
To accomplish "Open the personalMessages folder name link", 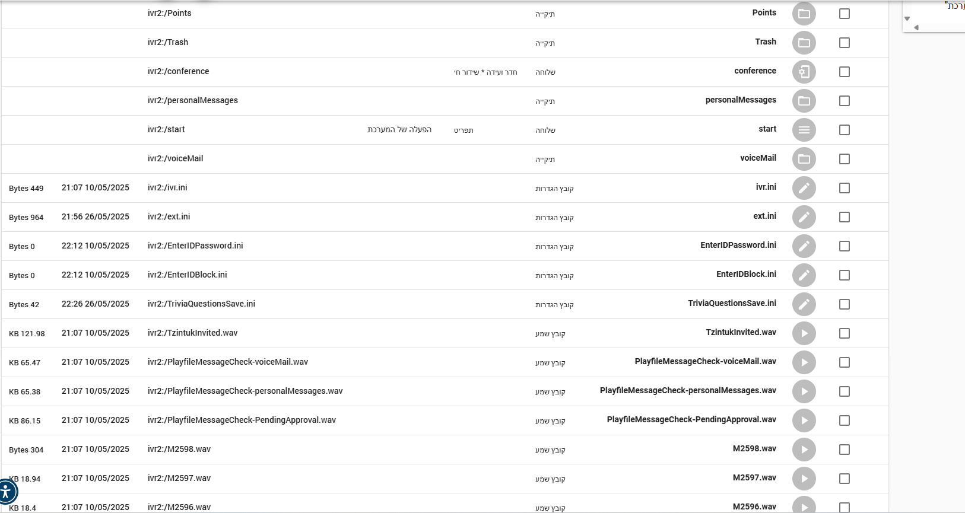I will point(741,100).
